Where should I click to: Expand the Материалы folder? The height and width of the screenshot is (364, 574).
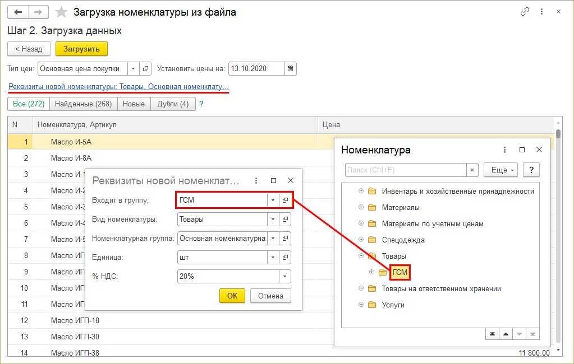[x=361, y=208]
